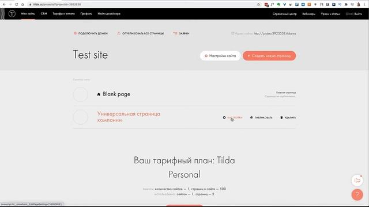Open site address project3923538.tilda.ws

click(x=274, y=33)
